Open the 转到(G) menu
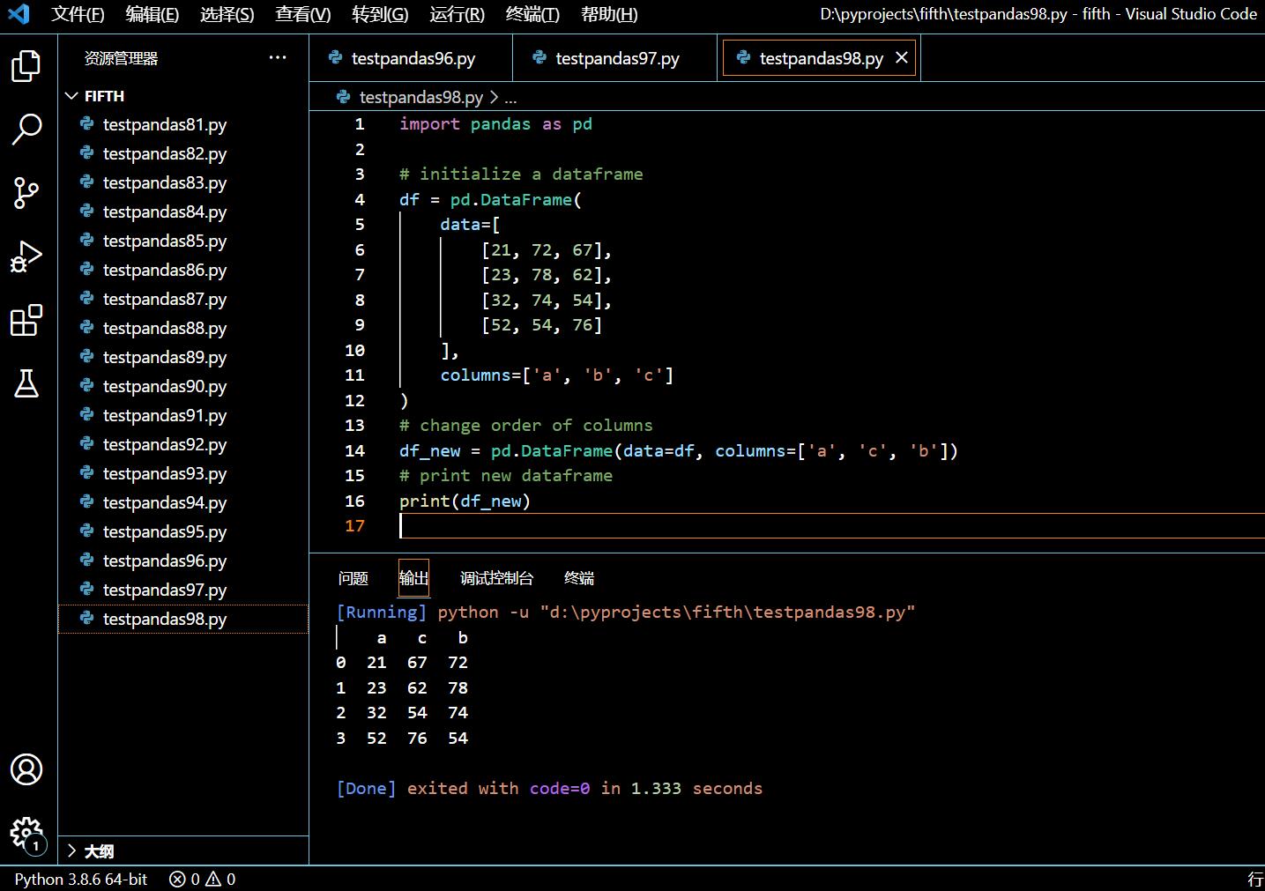This screenshot has height=891, width=1265. pyautogui.click(x=380, y=14)
